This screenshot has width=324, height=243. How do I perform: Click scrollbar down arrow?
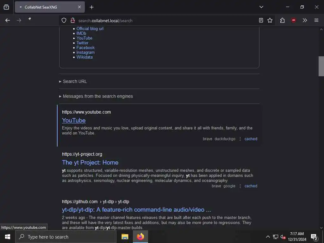coord(321,228)
